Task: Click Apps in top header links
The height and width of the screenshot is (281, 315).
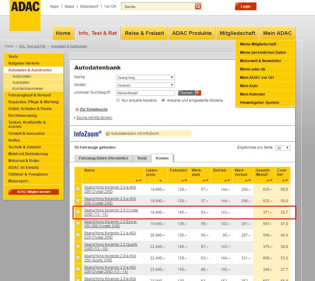Action: pyautogui.click(x=54, y=7)
